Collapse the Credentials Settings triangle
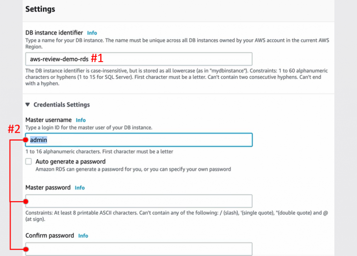 (28, 105)
